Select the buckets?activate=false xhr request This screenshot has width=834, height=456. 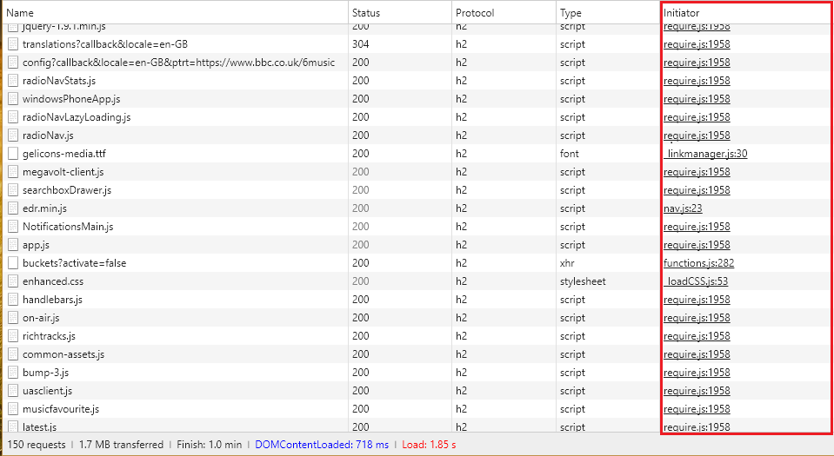75,263
